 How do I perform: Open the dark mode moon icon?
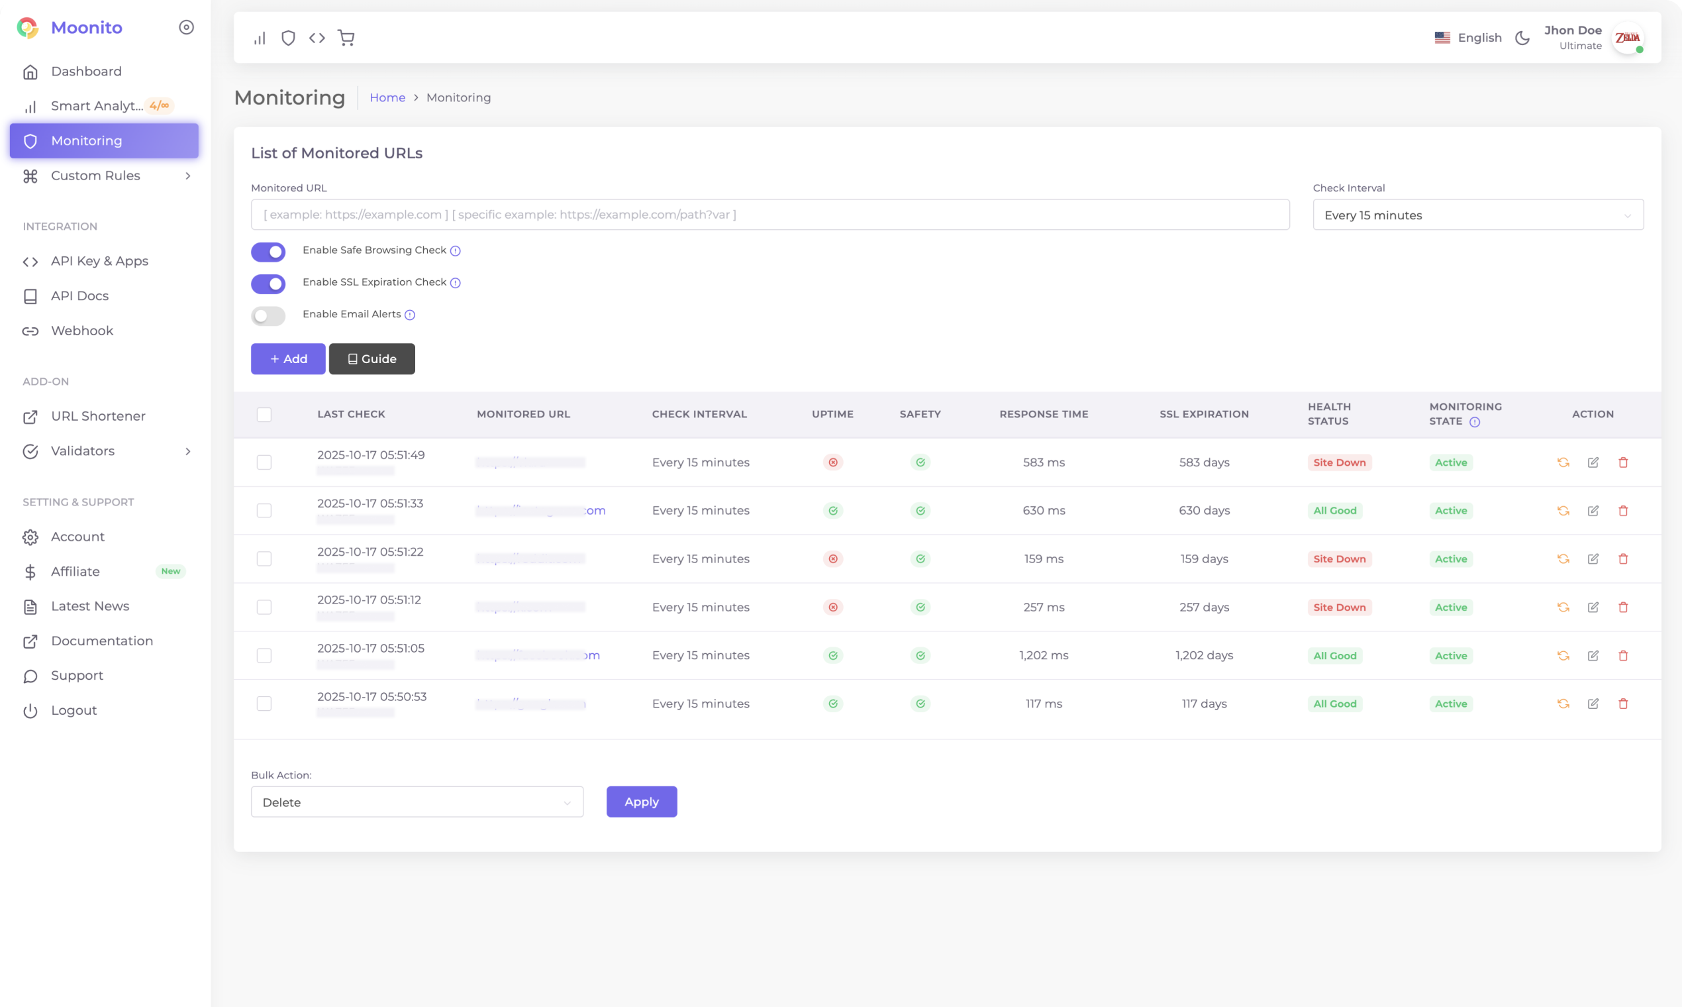tap(1521, 37)
